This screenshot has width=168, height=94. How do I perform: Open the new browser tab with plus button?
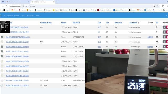pos(57,2)
